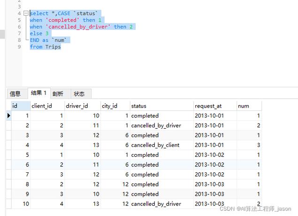The image size is (298, 216).
Task: Click the 'cancelled_by_driver' string in the query
Action: (78, 27)
